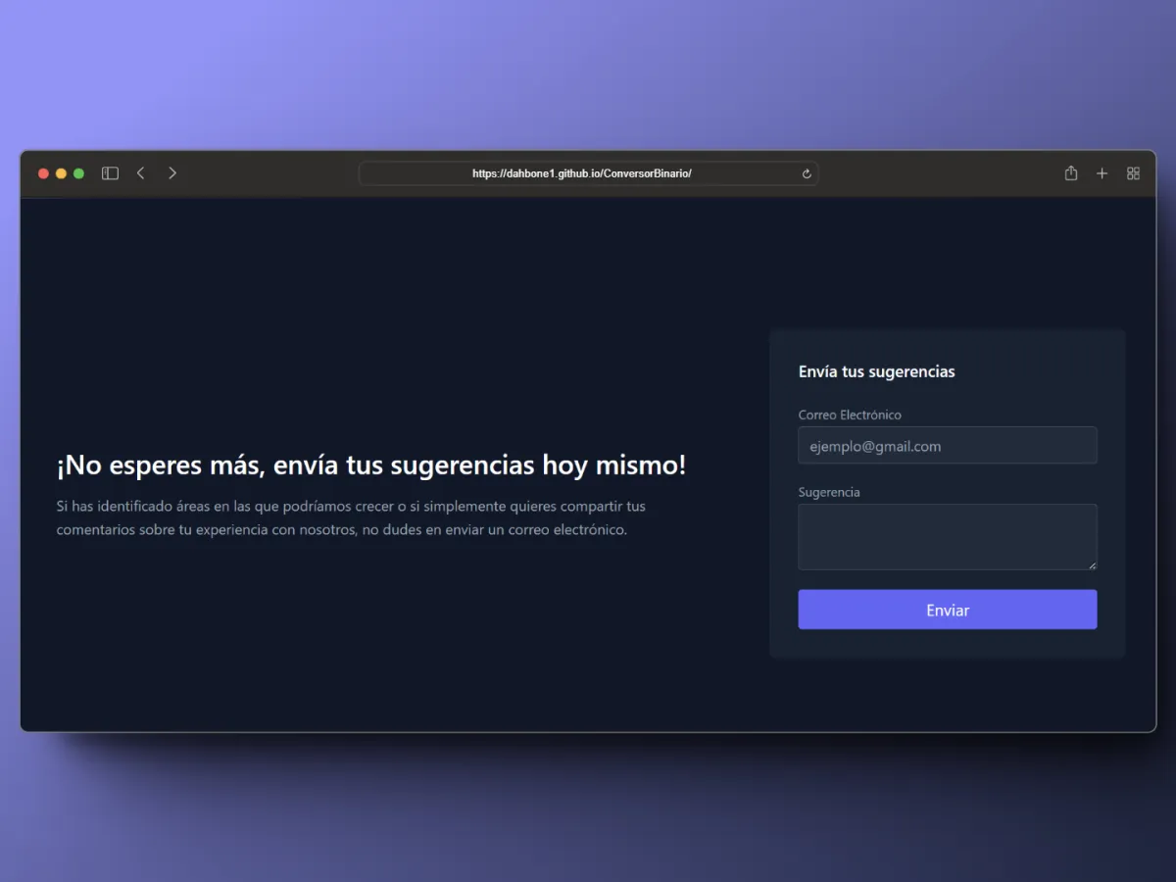
Task: Select the heading '¡No esperes más, envía tus sugerencias hoy mismo!'
Action: (371, 465)
